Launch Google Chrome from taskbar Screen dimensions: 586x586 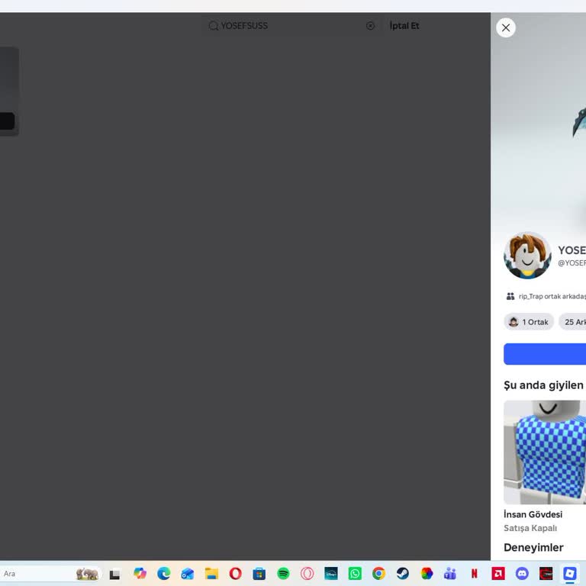pos(378,573)
